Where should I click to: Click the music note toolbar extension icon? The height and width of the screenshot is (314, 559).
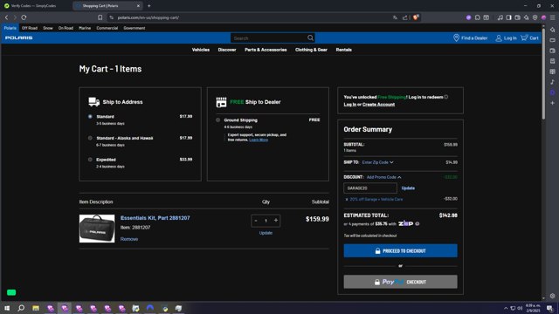(500, 17)
